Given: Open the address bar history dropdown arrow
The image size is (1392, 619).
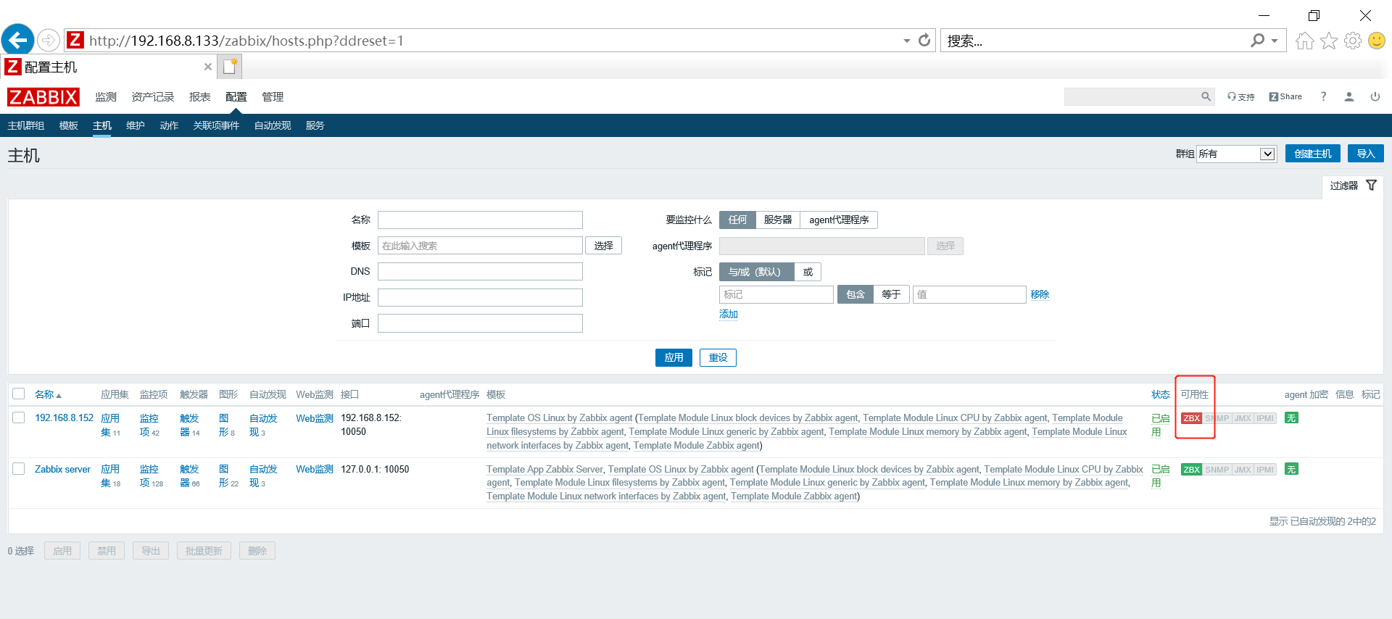Looking at the screenshot, I should click(x=906, y=41).
